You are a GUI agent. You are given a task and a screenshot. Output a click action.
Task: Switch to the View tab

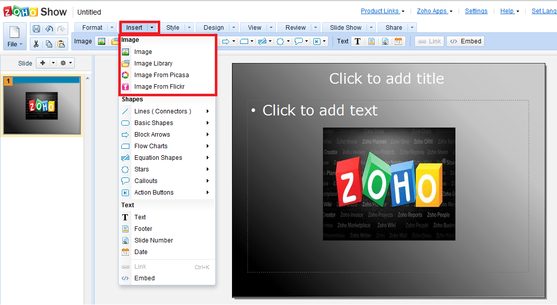[254, 28]
